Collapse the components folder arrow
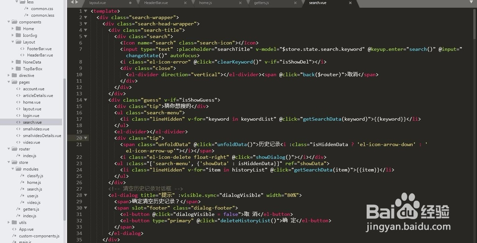The width and height of the screenshot is (477, 243). [x=9, y=22]
